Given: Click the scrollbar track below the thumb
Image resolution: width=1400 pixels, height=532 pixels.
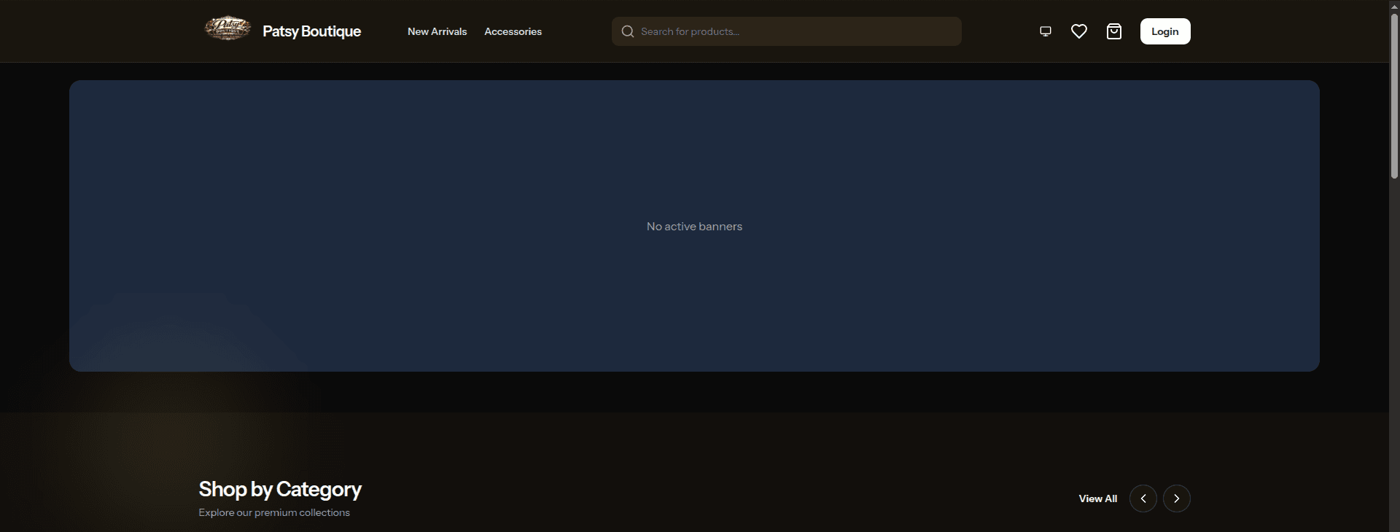Looking at the screenshot, I should tap(1394, 364).
